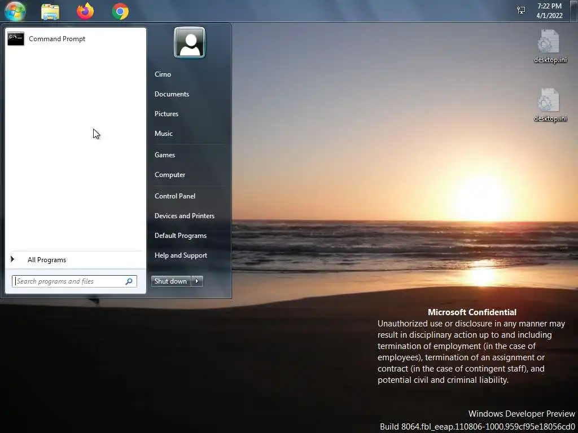Open the Music library
578x433 pixels.
163,134
